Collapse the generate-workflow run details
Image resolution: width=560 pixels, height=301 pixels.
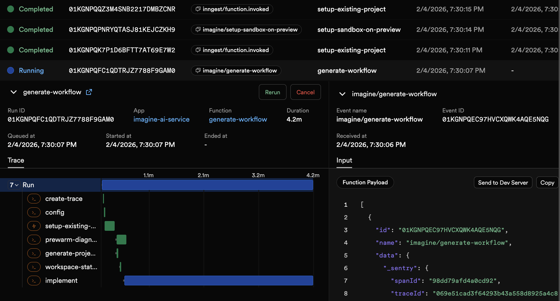[x=14, y=92]
